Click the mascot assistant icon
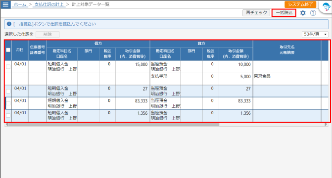Viewport: 332px width, 178px height. pyautogui.click(x=326, y=7)
